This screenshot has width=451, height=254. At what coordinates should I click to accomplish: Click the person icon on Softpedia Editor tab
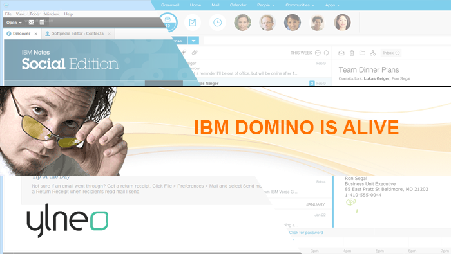48,33
